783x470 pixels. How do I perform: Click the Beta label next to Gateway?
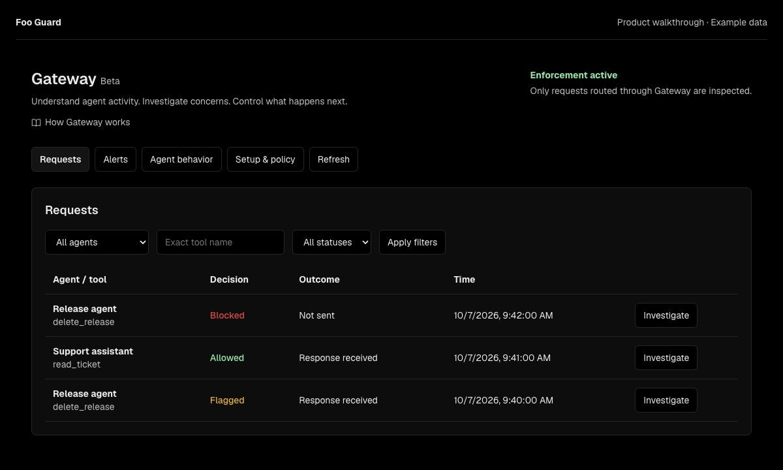110,81
